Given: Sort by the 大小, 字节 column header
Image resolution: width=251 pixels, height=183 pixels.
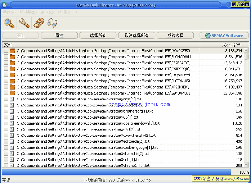Looking at the screenshot, I should (224, 45).
